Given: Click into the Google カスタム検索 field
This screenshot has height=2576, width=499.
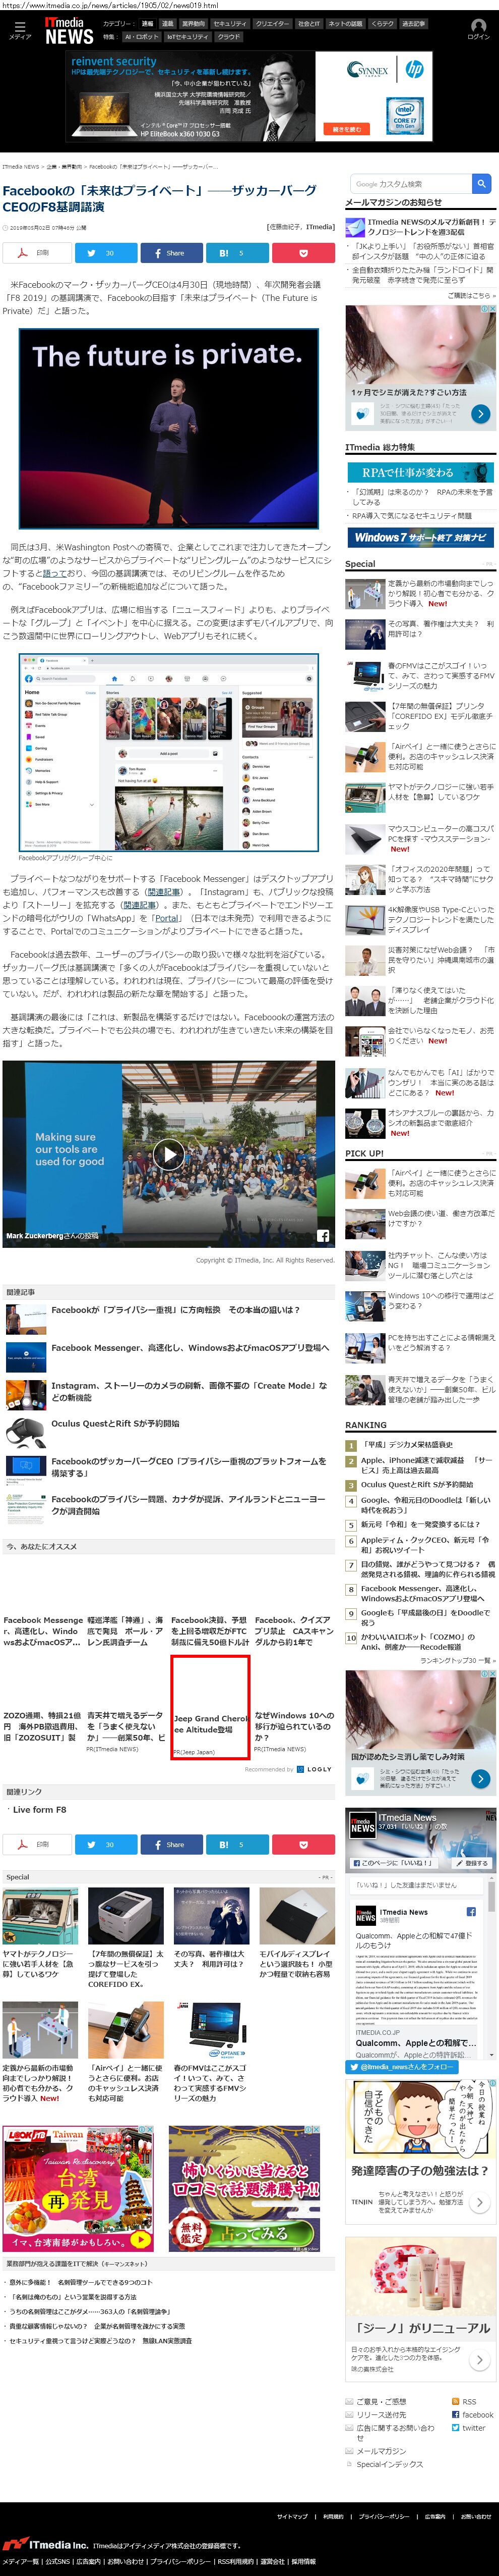Looking at the screenshot, I should point(410,184).
